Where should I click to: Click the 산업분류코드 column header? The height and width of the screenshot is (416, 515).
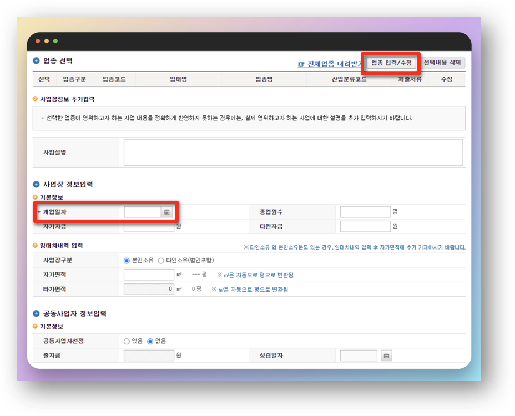point(349,79)
